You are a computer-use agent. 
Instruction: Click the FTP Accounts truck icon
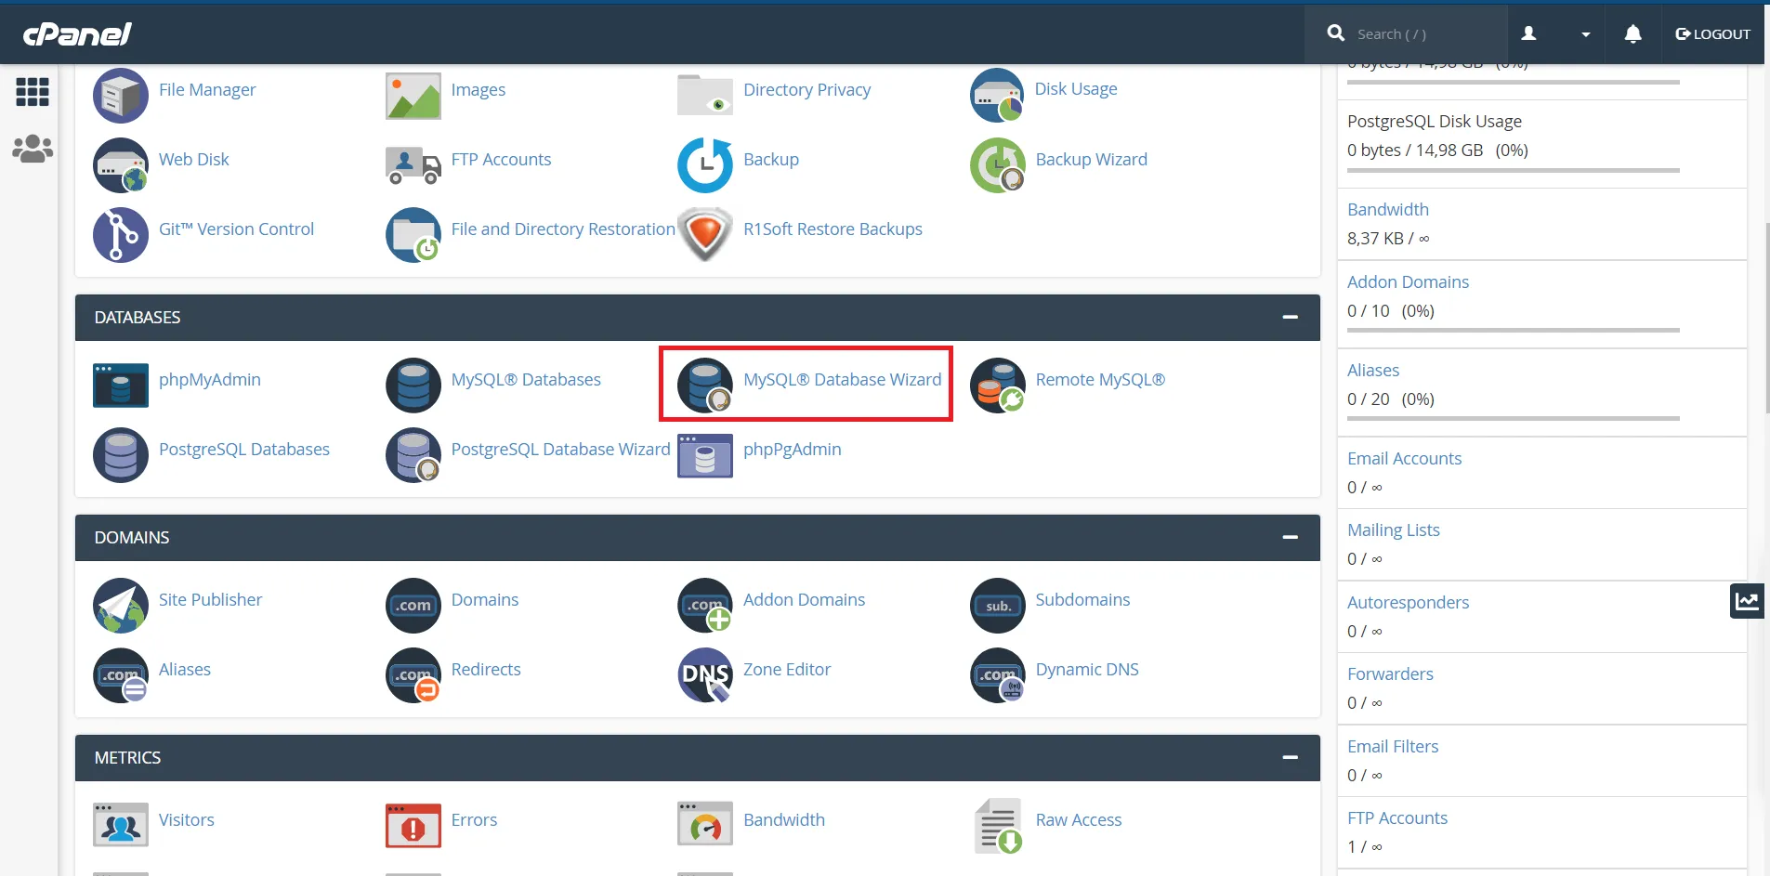[x=413, y=165]
